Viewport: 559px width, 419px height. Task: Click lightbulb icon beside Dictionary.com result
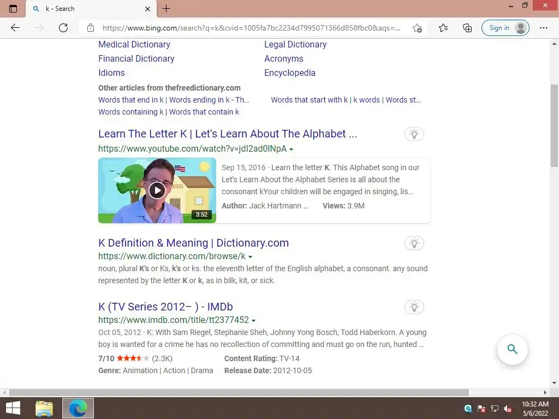(414, 243)
